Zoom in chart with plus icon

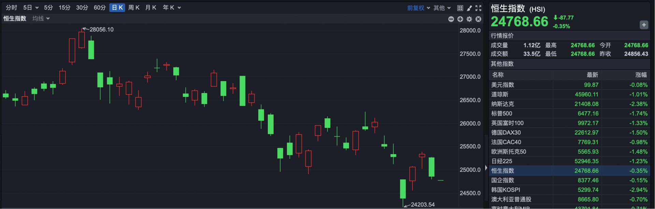[460, 19]
